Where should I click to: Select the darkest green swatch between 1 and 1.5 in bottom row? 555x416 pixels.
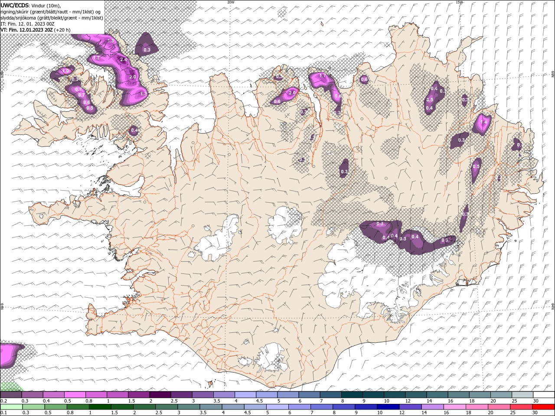click(100, 407)
